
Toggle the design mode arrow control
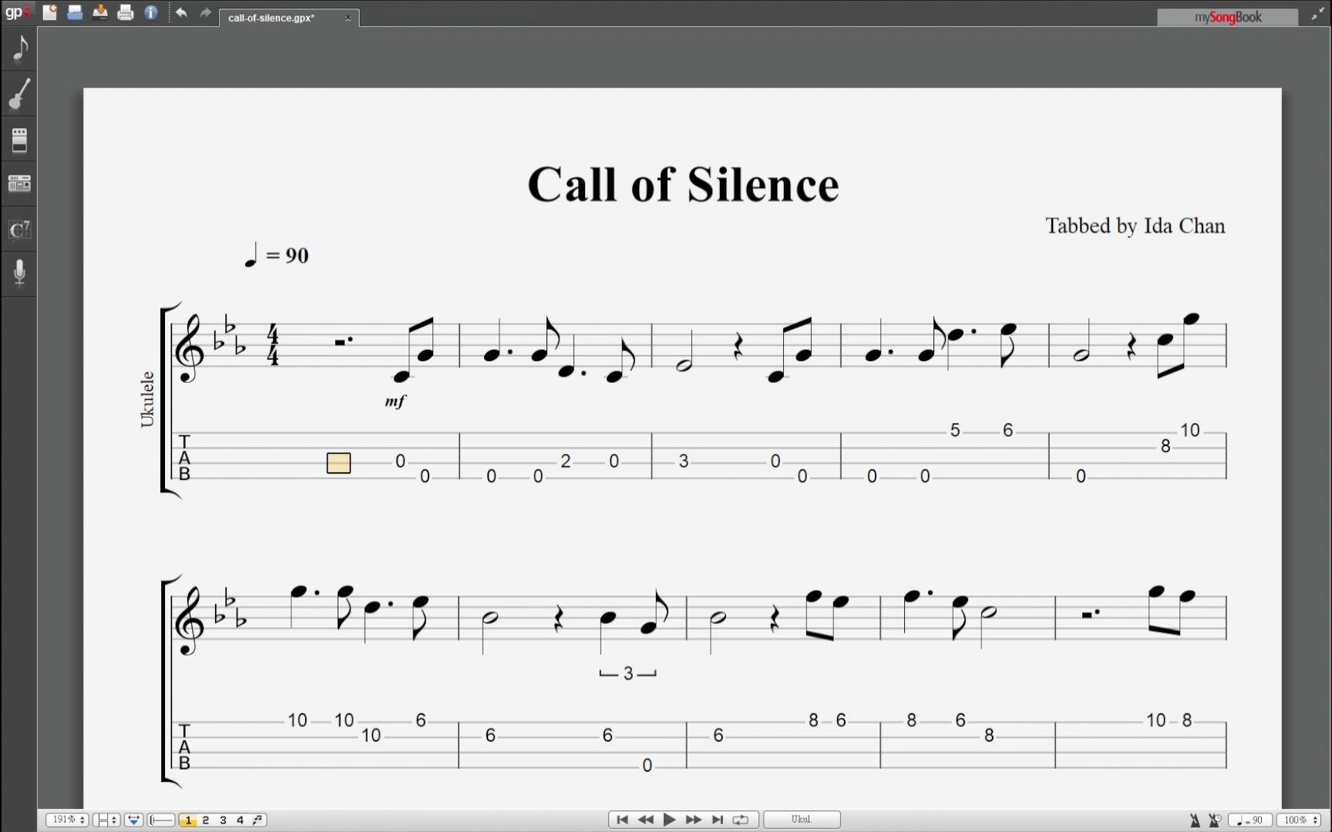click(x=133, y=820)
